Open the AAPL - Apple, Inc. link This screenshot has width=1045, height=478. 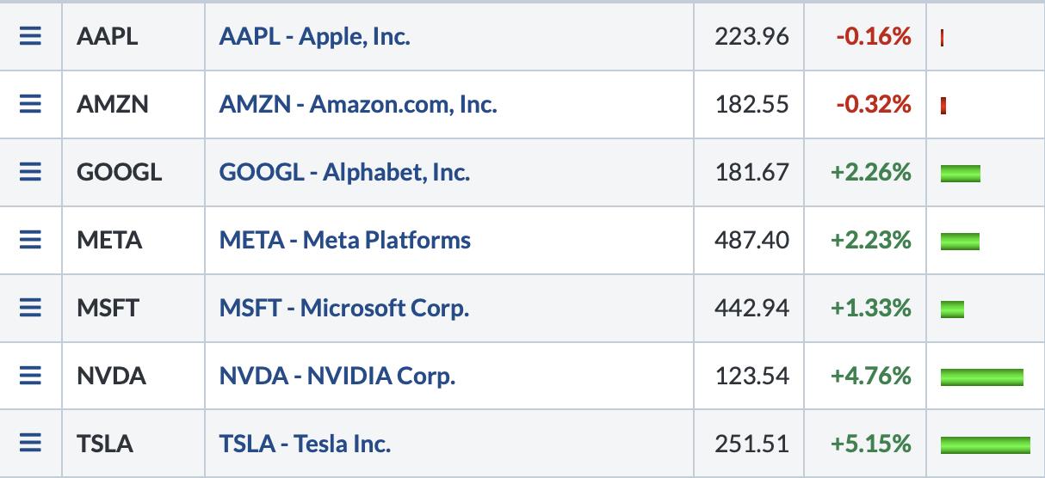point(315,37)
